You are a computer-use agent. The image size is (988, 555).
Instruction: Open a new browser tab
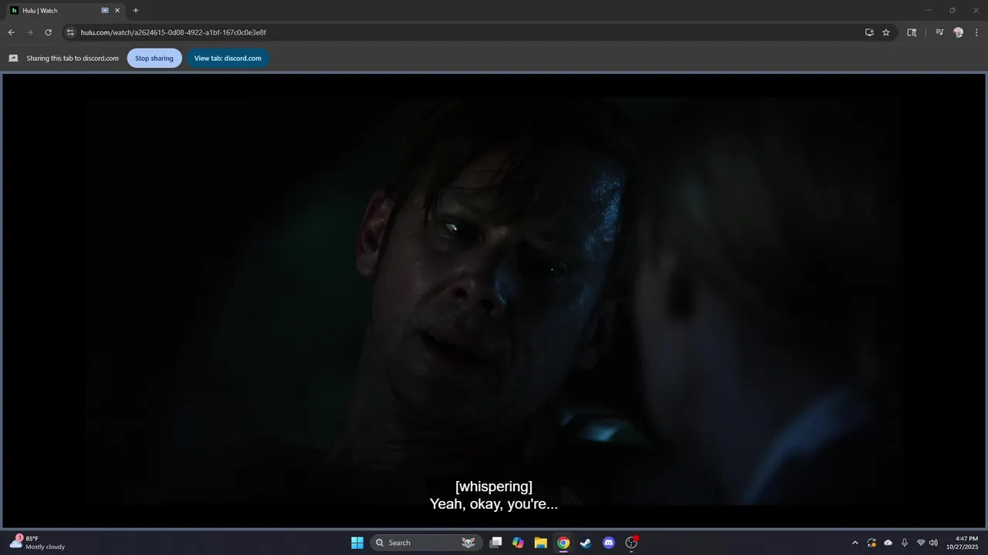tap(136, 11)
